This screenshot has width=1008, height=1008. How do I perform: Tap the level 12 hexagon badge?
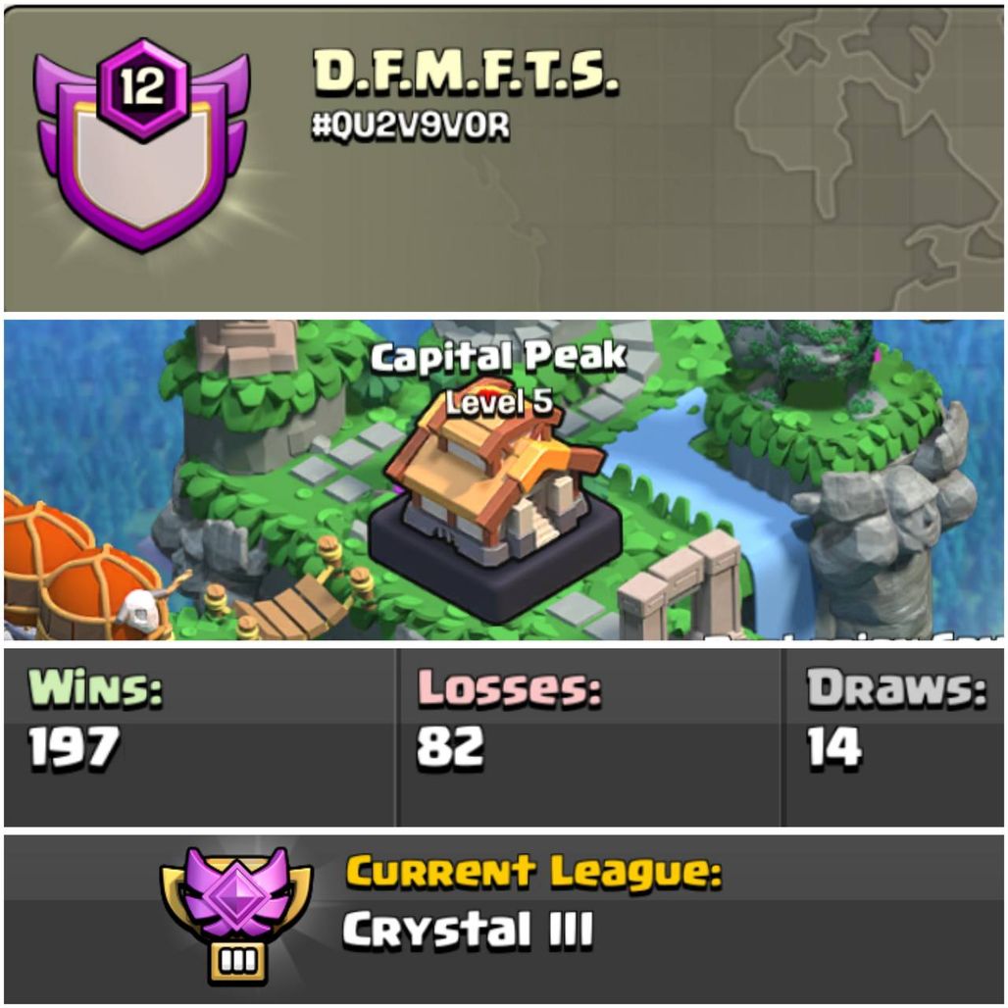tap(143, 87)
